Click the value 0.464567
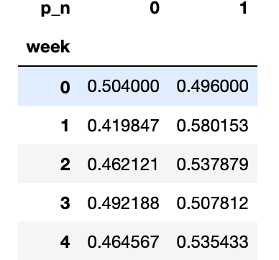 [123, 241]
